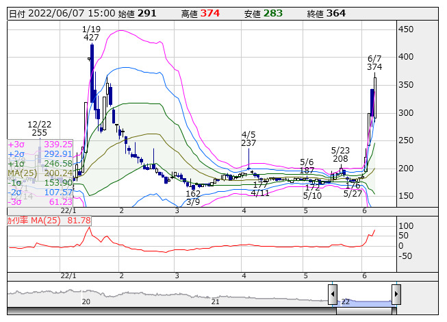
Task: Click the blue selected range in navigator
Action: coord(364,300)
